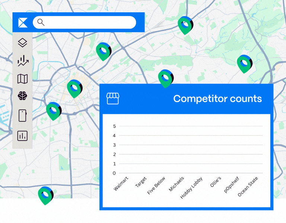The height and width of the screenshot is (223, 286).
Task: Select the map pin near the right map edge
Action: 245,64
